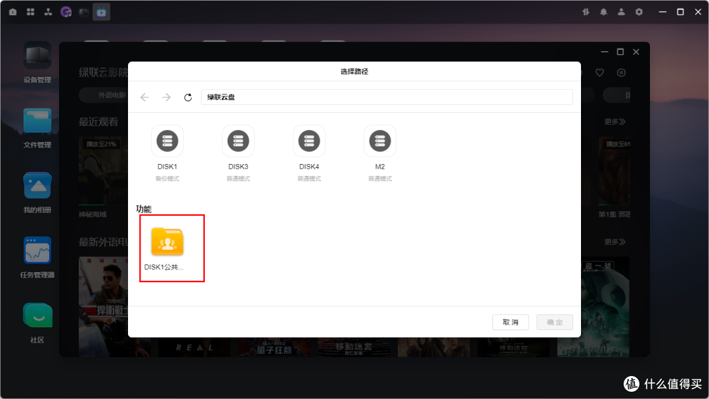Open 设备管理 from sidebar
The height and width of the screenshot is (399, 709).
pyautogui.click(x=37, y=62)
